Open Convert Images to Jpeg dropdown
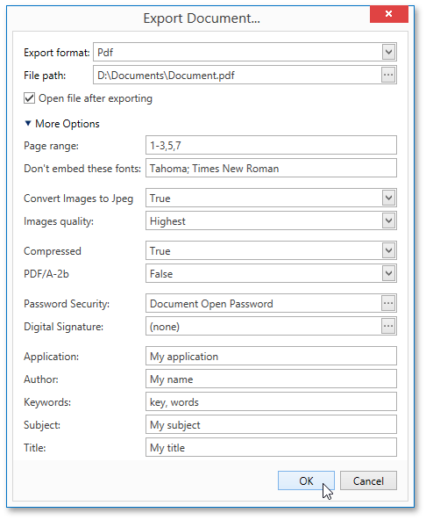Viewport: 426px width, 520px height. click(388, 198)
